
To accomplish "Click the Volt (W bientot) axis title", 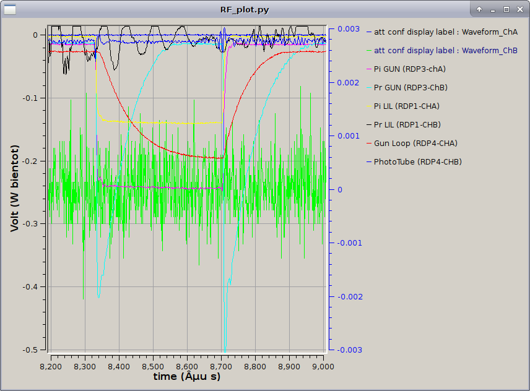I will [14, 188].
